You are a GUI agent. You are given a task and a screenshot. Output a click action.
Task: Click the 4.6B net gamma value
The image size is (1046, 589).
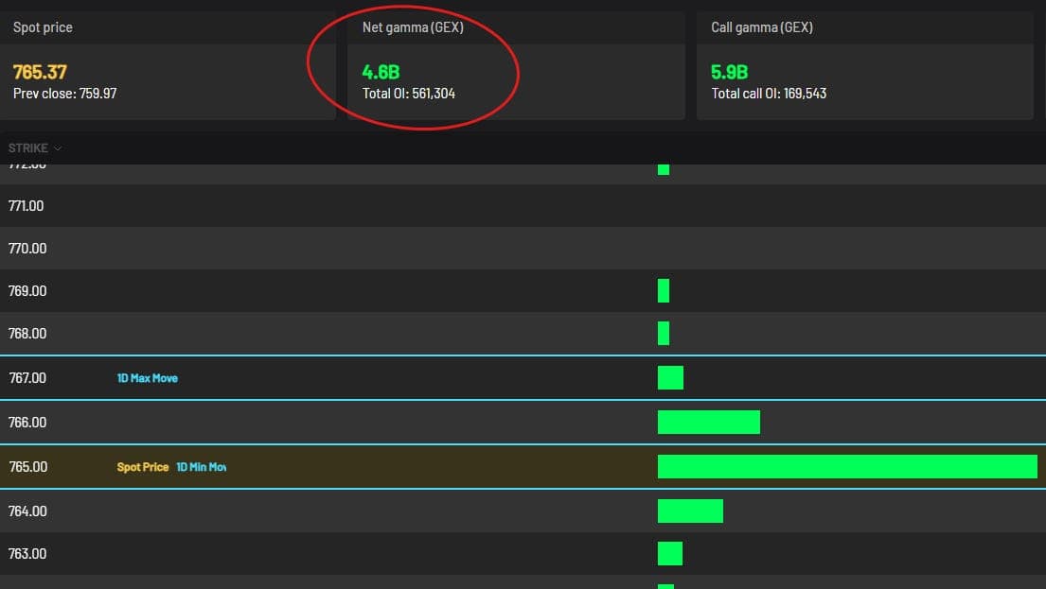pyautogui.click(x=381, y=72)
